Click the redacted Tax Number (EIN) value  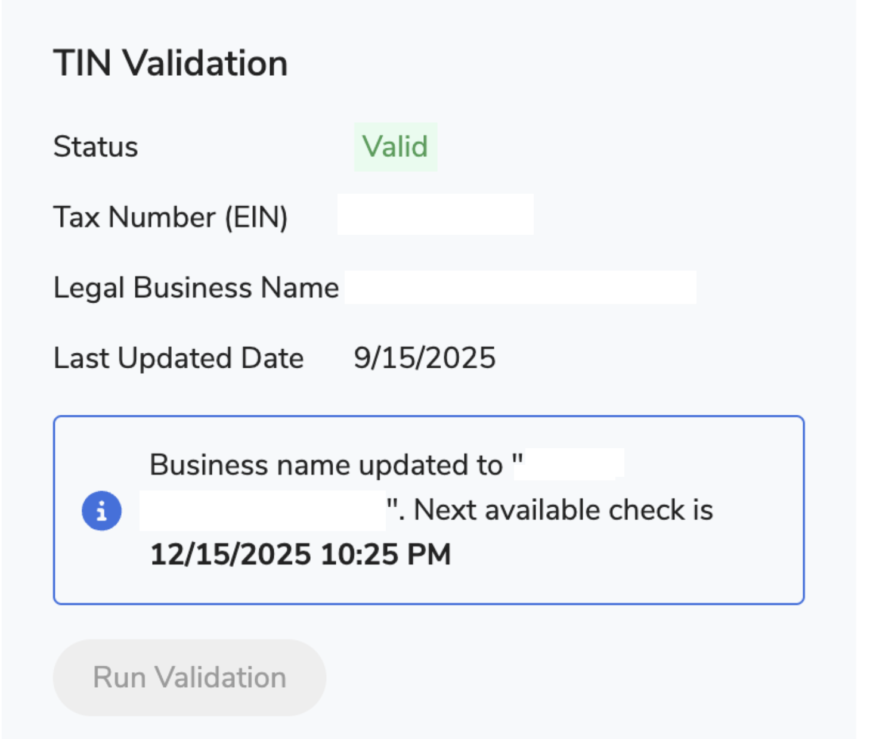point(435,215)
